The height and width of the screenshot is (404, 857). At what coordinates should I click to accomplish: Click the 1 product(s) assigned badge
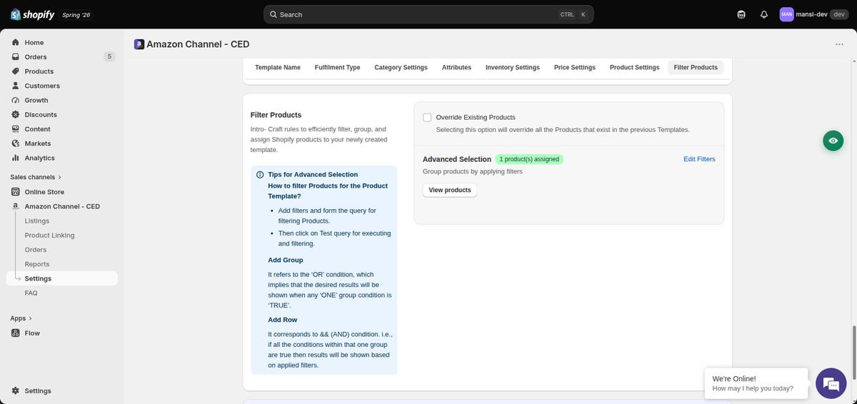529,159
